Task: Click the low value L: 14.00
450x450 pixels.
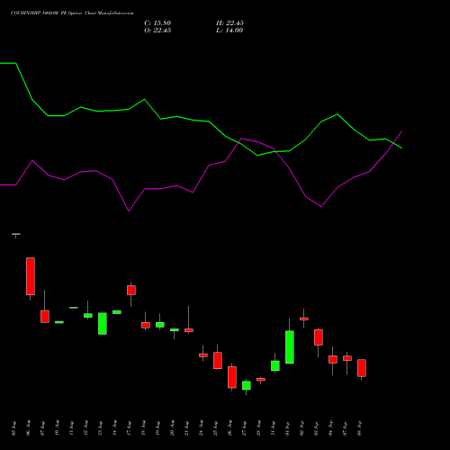Action: [229, 31]
